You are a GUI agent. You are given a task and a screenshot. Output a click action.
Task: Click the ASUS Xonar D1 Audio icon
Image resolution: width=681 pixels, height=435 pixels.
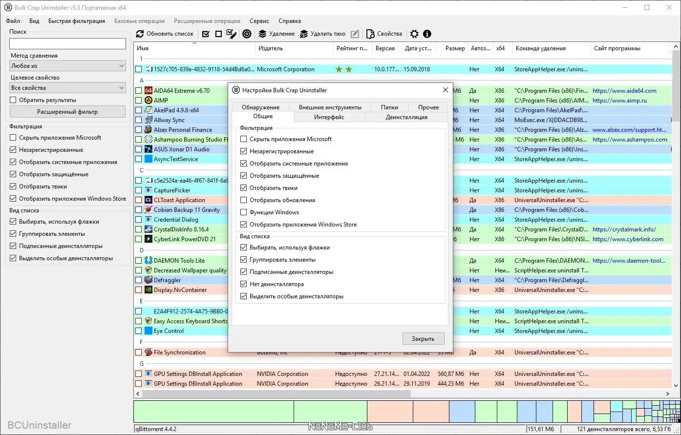pyautogui.click(x=149, y=149)
